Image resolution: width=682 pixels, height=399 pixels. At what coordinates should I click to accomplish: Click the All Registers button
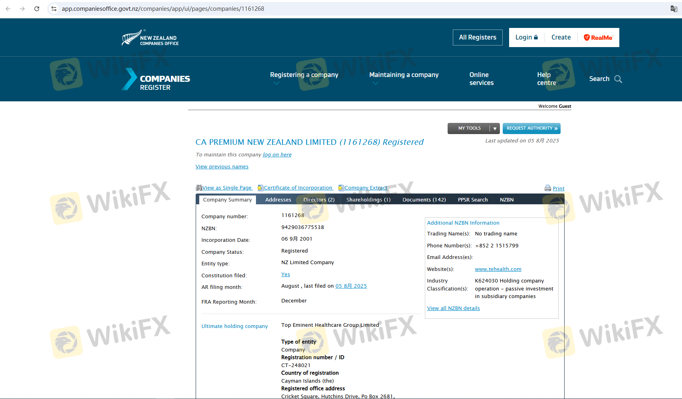478,38
